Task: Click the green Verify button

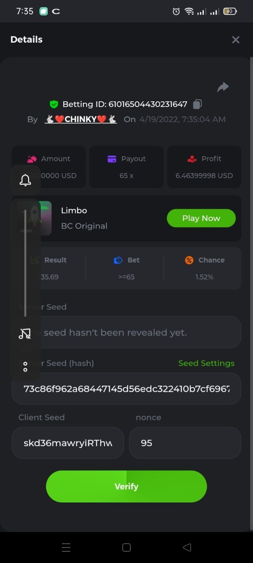Action: coord(126,487)
